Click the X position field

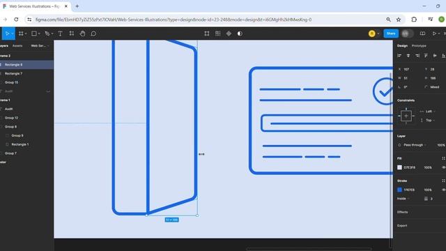tap(407, 69)
